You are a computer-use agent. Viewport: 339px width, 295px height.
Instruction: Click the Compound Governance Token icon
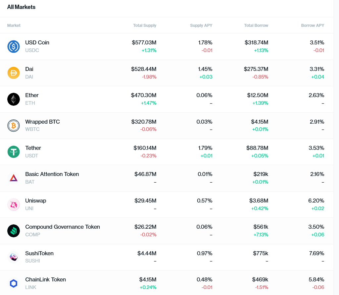coord(14,231)
